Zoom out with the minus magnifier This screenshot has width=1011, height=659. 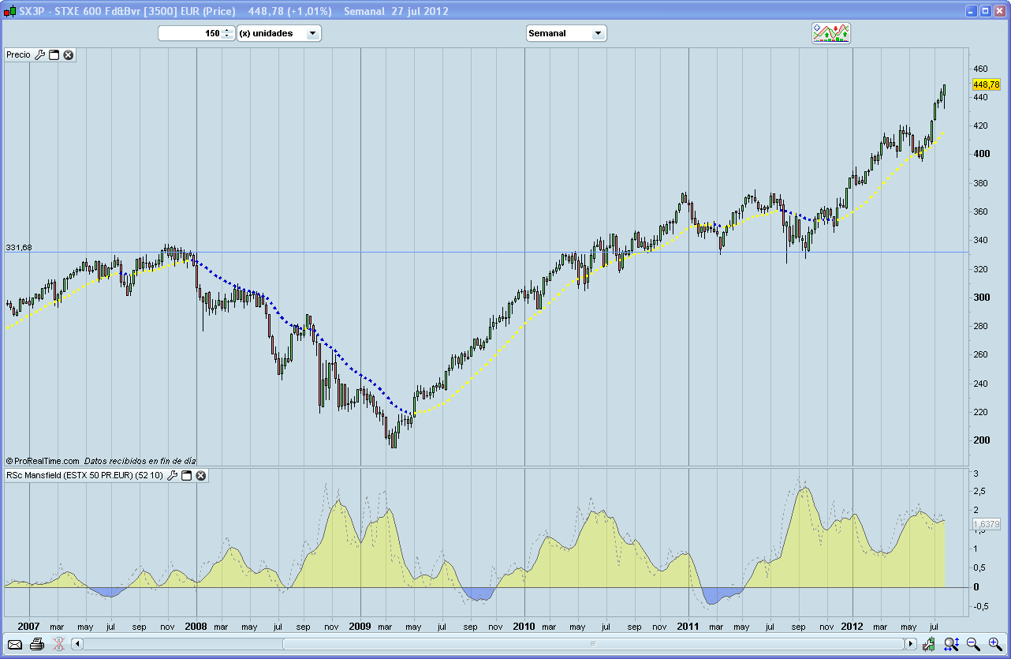point(973,644)
